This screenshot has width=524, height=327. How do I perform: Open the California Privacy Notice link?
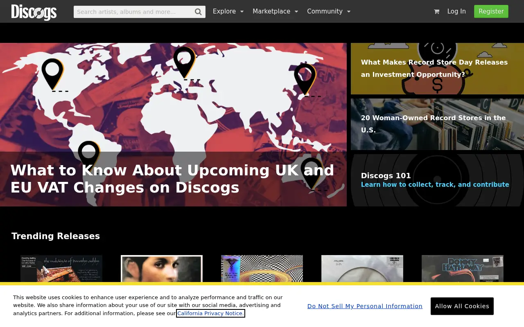tap(210, 314)
